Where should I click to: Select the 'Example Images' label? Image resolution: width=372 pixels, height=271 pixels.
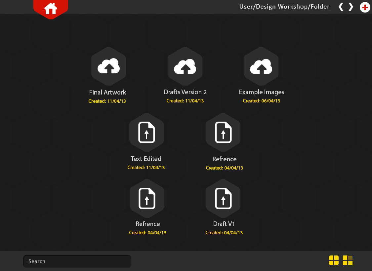(262, 92)
